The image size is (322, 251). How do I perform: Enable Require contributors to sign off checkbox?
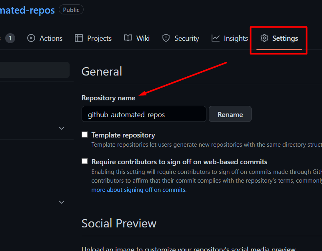85,161
